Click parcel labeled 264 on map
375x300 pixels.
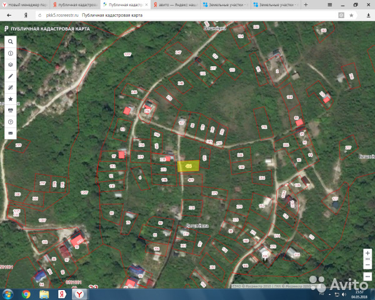pyautogui.click(x=262, y=178)
